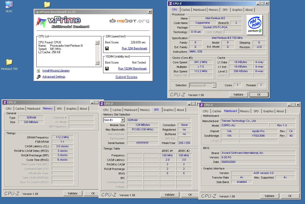Click Validate in the CPU tab window
The width and height of the screenshot is (305, 204).
point(238,95)
